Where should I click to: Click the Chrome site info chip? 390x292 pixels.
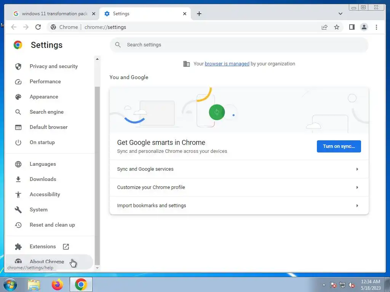pos(64,27)
